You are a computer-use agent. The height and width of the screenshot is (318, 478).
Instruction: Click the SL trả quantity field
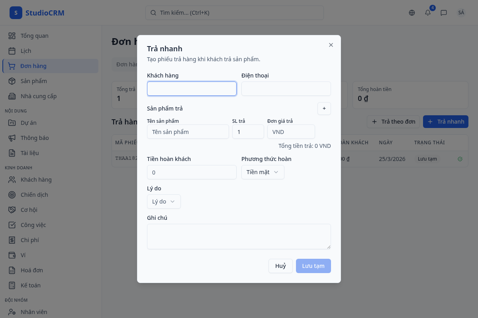[248, 132]
